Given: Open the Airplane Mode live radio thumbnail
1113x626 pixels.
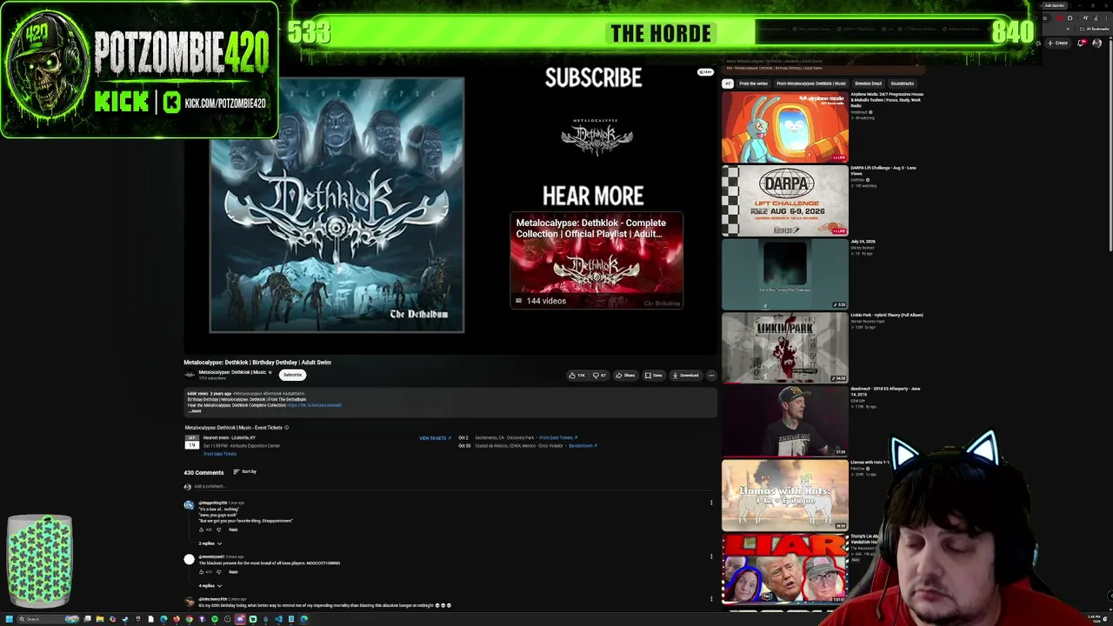Looking at the screenshot, I should point(784,127).
